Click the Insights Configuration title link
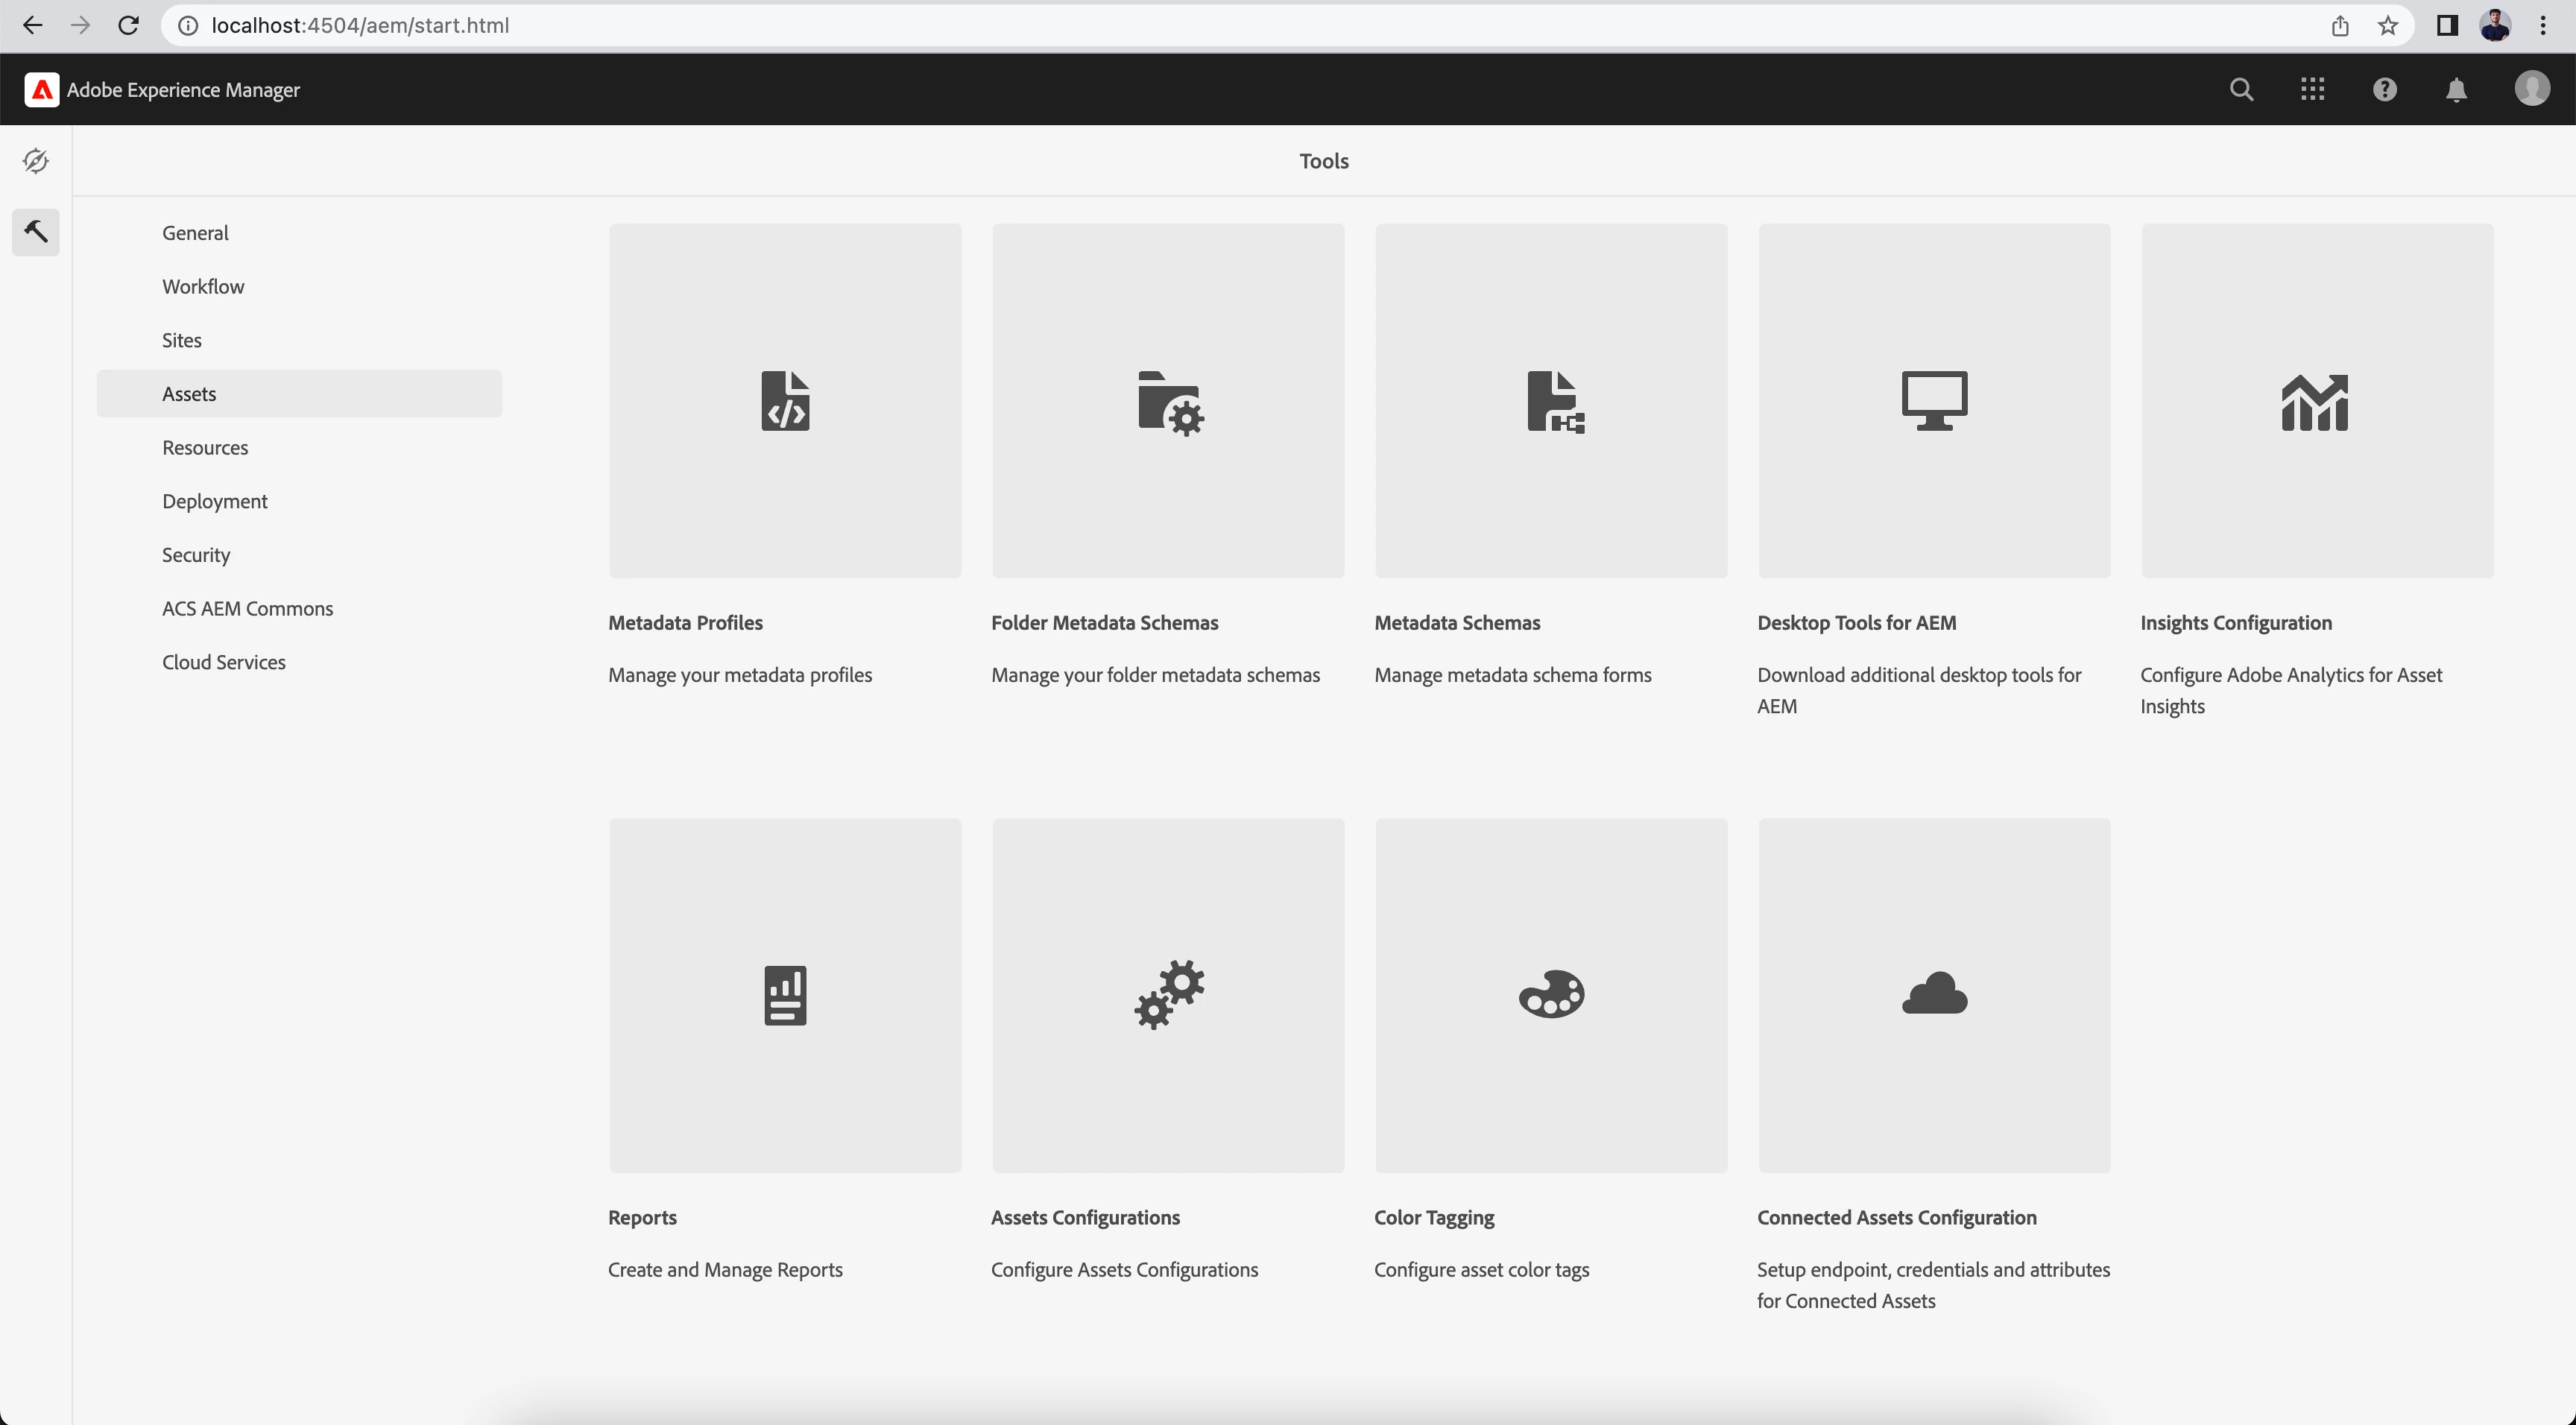 [x=2236, y=623]
